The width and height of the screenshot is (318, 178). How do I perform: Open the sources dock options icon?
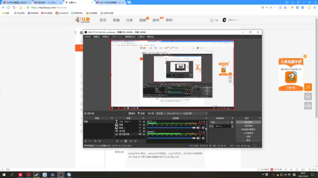coord(143,118)
